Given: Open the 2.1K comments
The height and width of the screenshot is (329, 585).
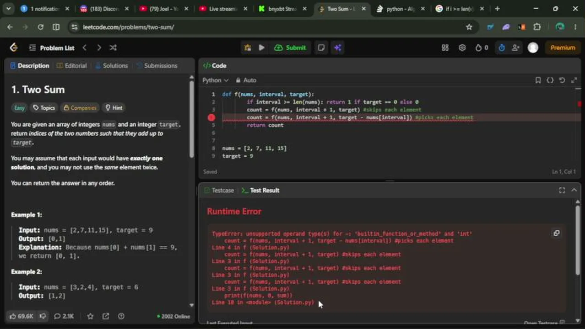Looking at the screenshot, I should point(64,316).
